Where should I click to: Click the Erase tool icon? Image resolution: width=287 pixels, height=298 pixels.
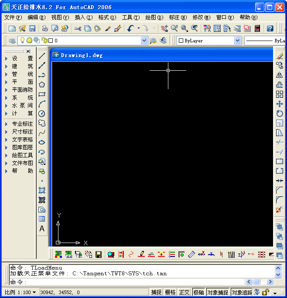(x=280, y=56)
